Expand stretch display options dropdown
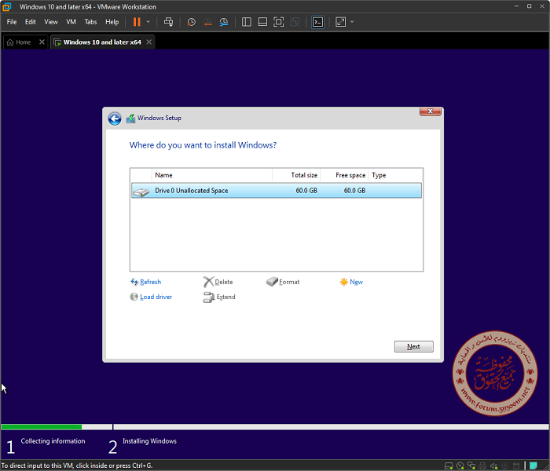550x471 pixels. [x=352, y=22]
